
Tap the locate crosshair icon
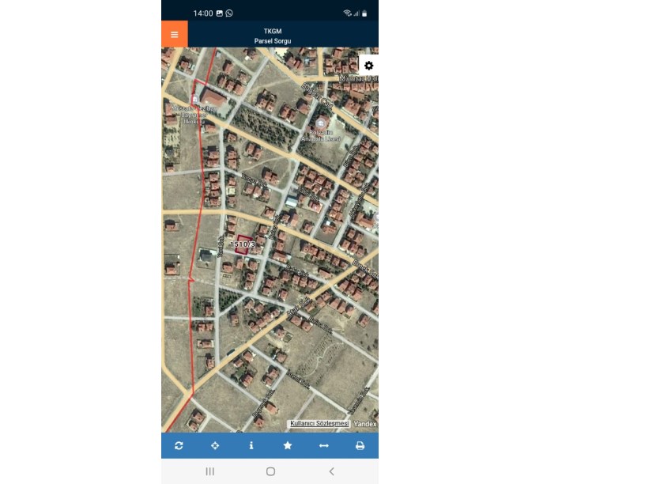click(215, 445)
